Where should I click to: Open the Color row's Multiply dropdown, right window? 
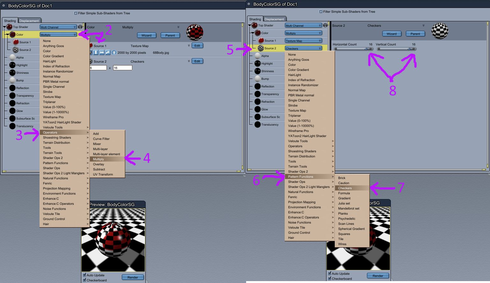304,33
